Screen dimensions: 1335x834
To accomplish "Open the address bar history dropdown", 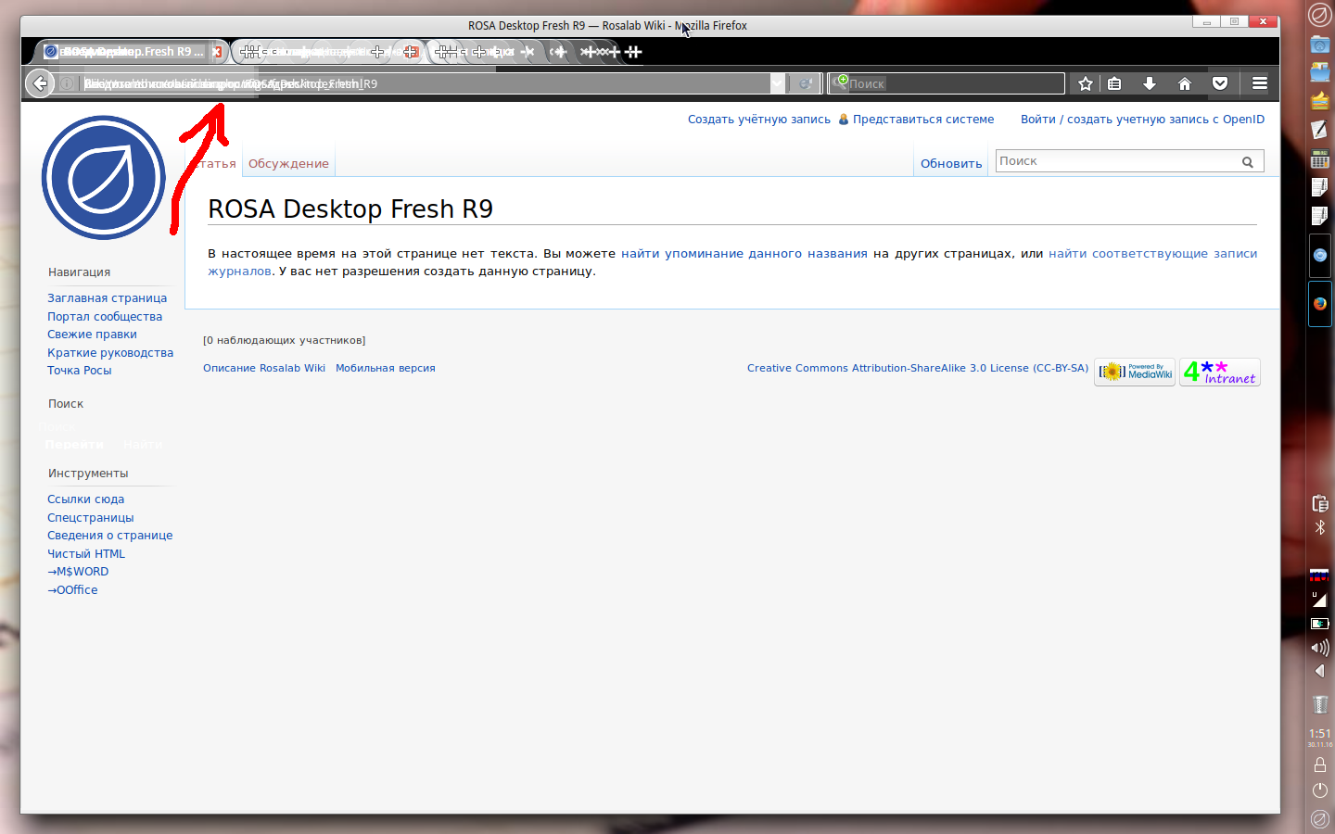I will 777,83.
